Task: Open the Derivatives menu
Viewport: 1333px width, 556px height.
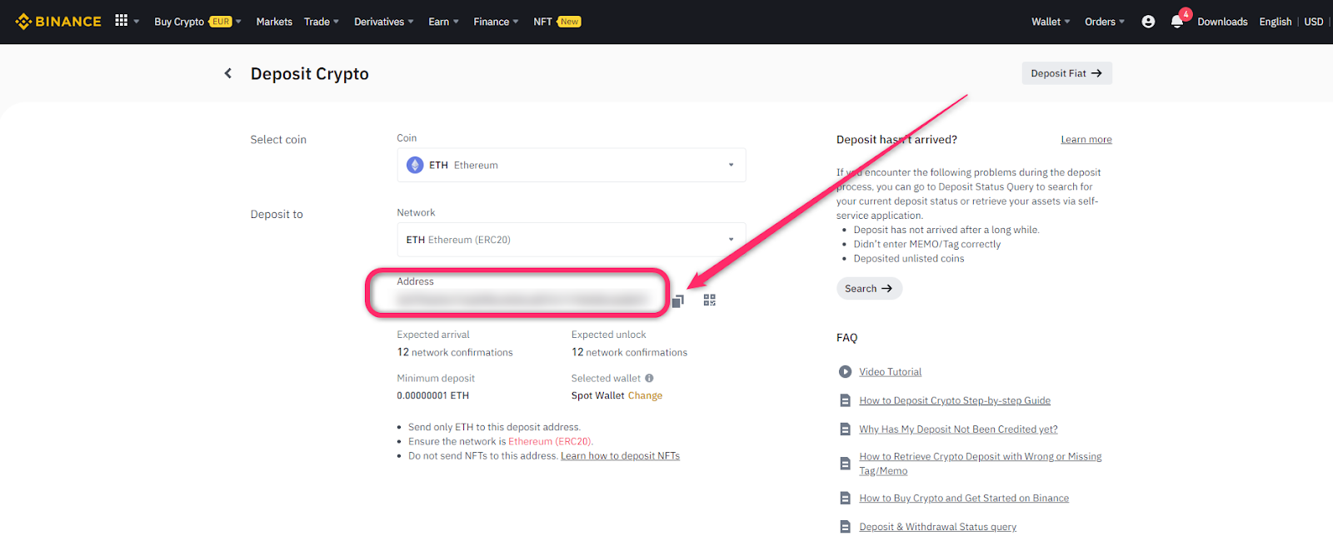Action: [x=384, y=22]
